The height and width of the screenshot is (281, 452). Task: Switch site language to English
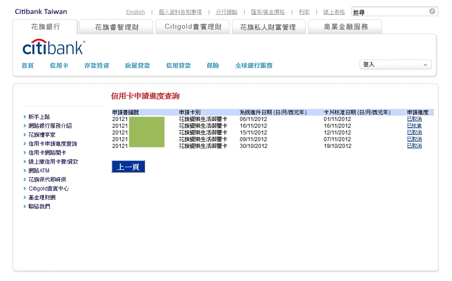pos(136,12)
